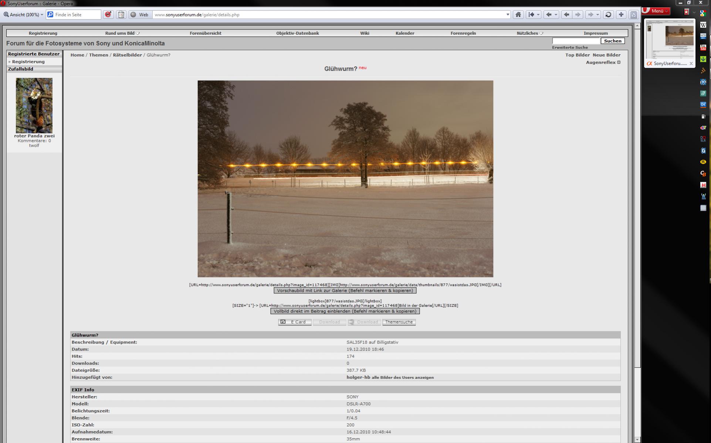Reload the page with the refresh icon
The height and width of the screenshot is (443, 711).
[608, 15]
